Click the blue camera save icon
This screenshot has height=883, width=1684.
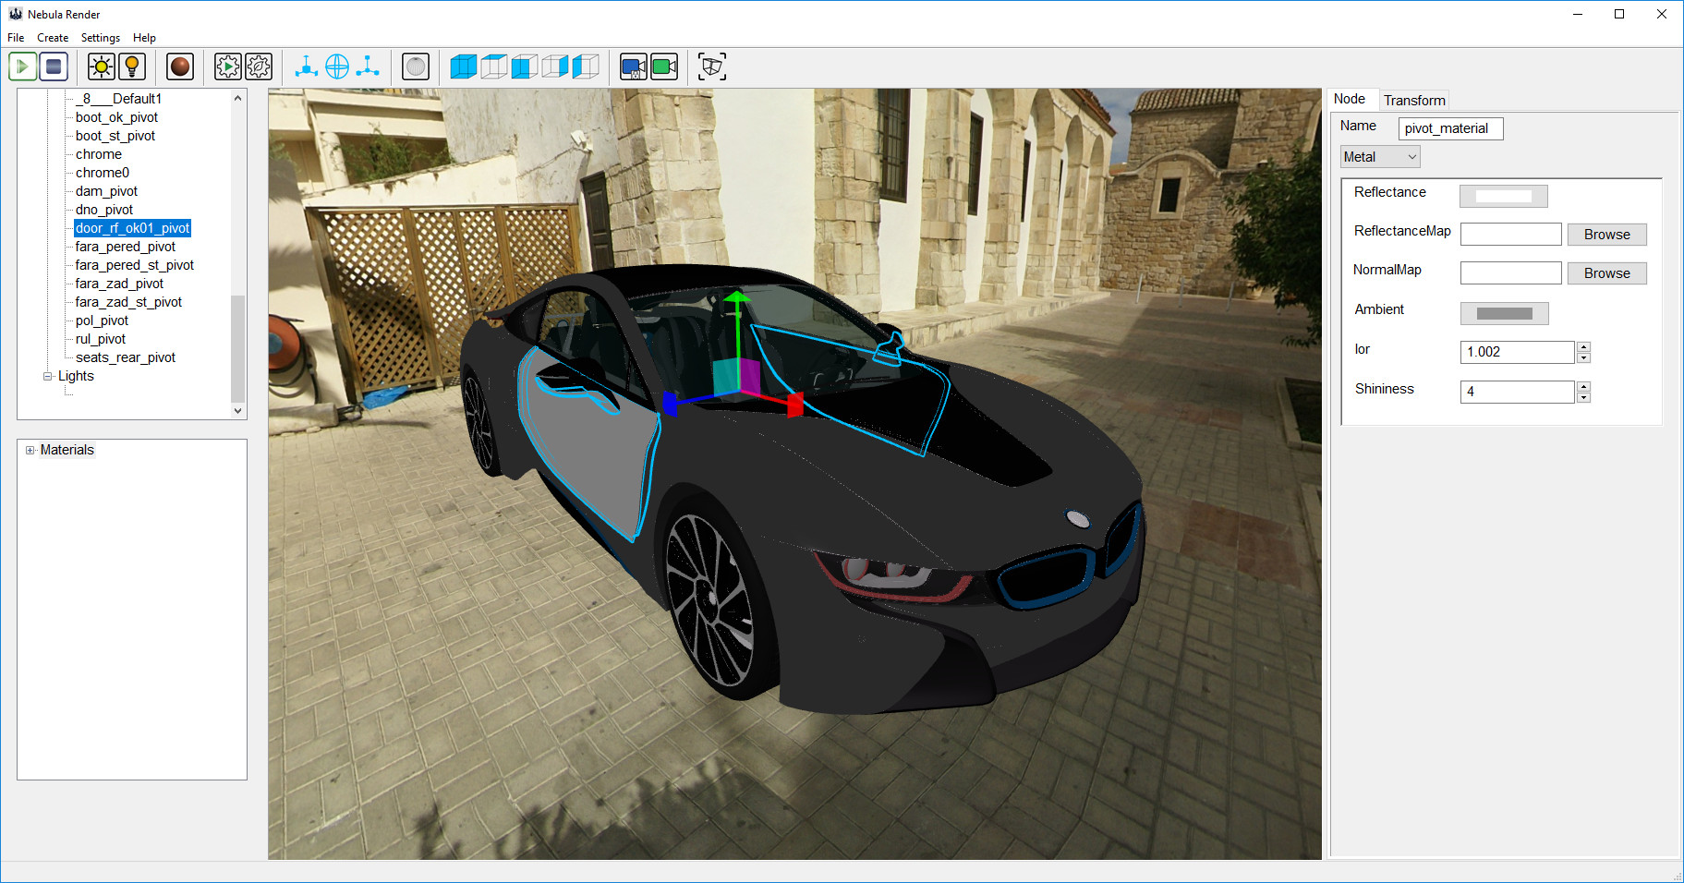[634, 67]
